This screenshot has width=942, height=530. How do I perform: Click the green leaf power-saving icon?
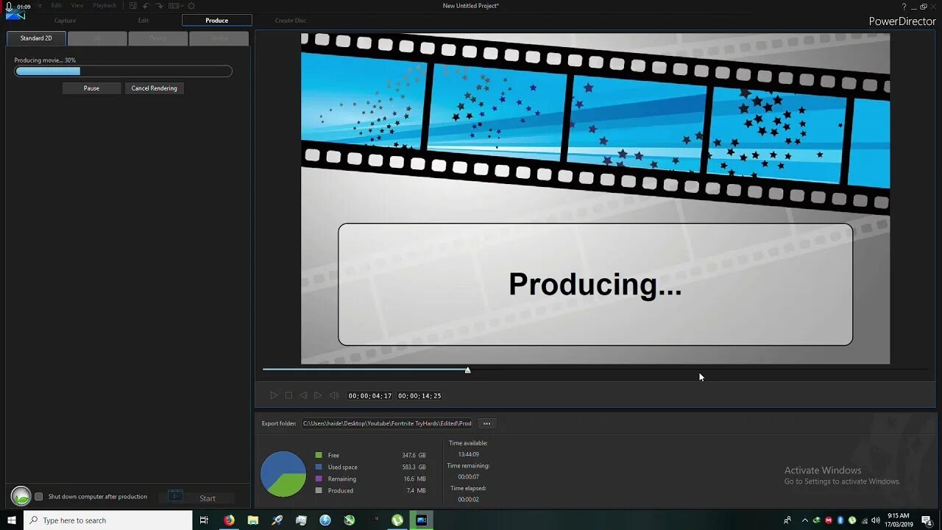coord(21,496)
